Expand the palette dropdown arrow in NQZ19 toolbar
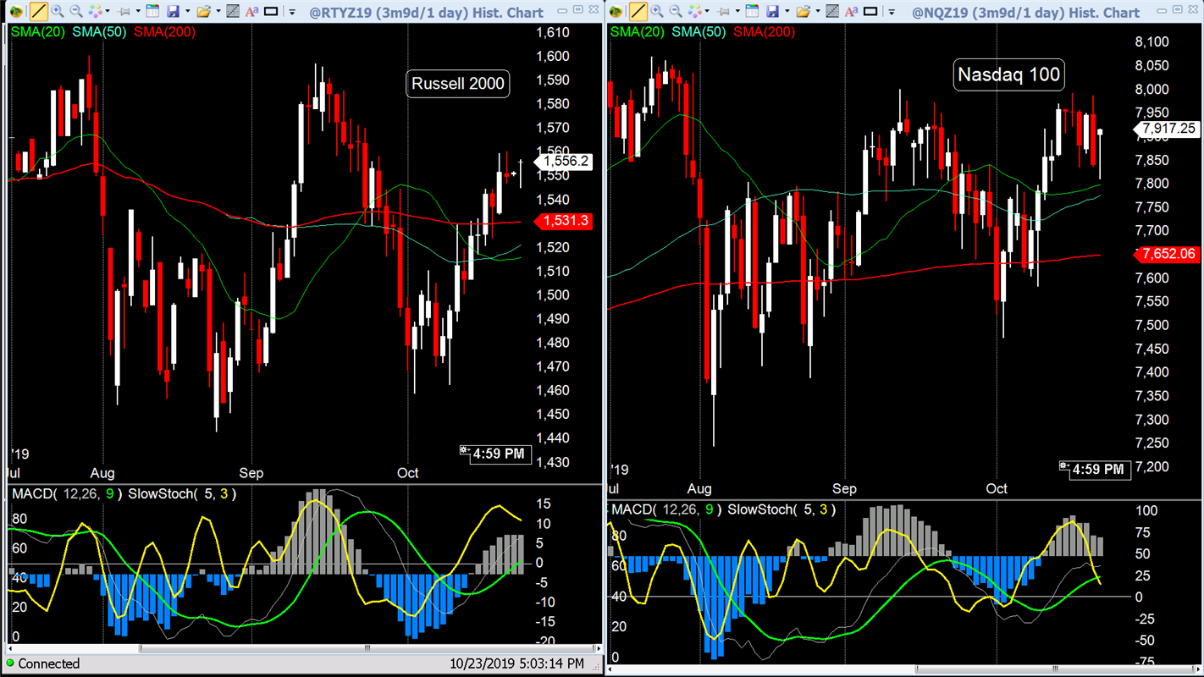Image resolution: width=1204 pixels, height=677 pixels. (707, 11)
